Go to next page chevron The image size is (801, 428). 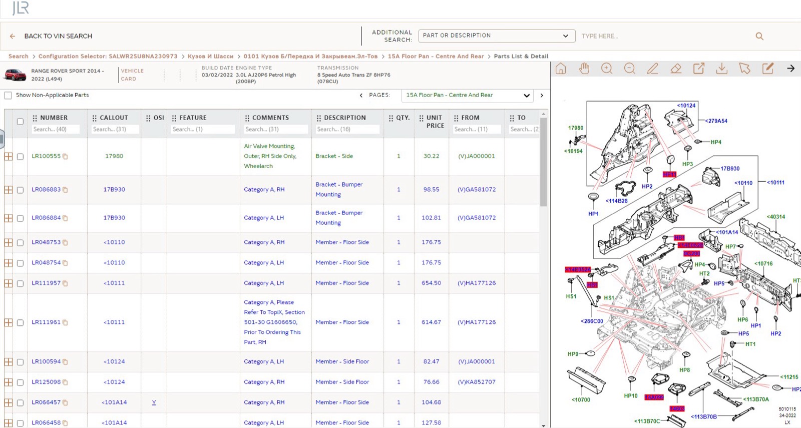(542, 95)
